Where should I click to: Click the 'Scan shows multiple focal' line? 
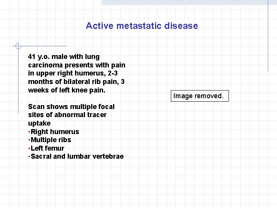tap(72, 107)
